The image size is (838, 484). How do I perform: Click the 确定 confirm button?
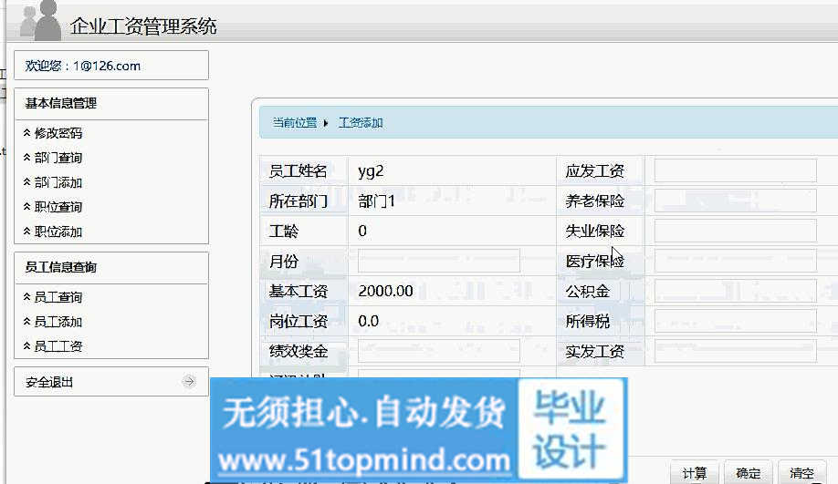pyautogui.click(x=749, y=472)
